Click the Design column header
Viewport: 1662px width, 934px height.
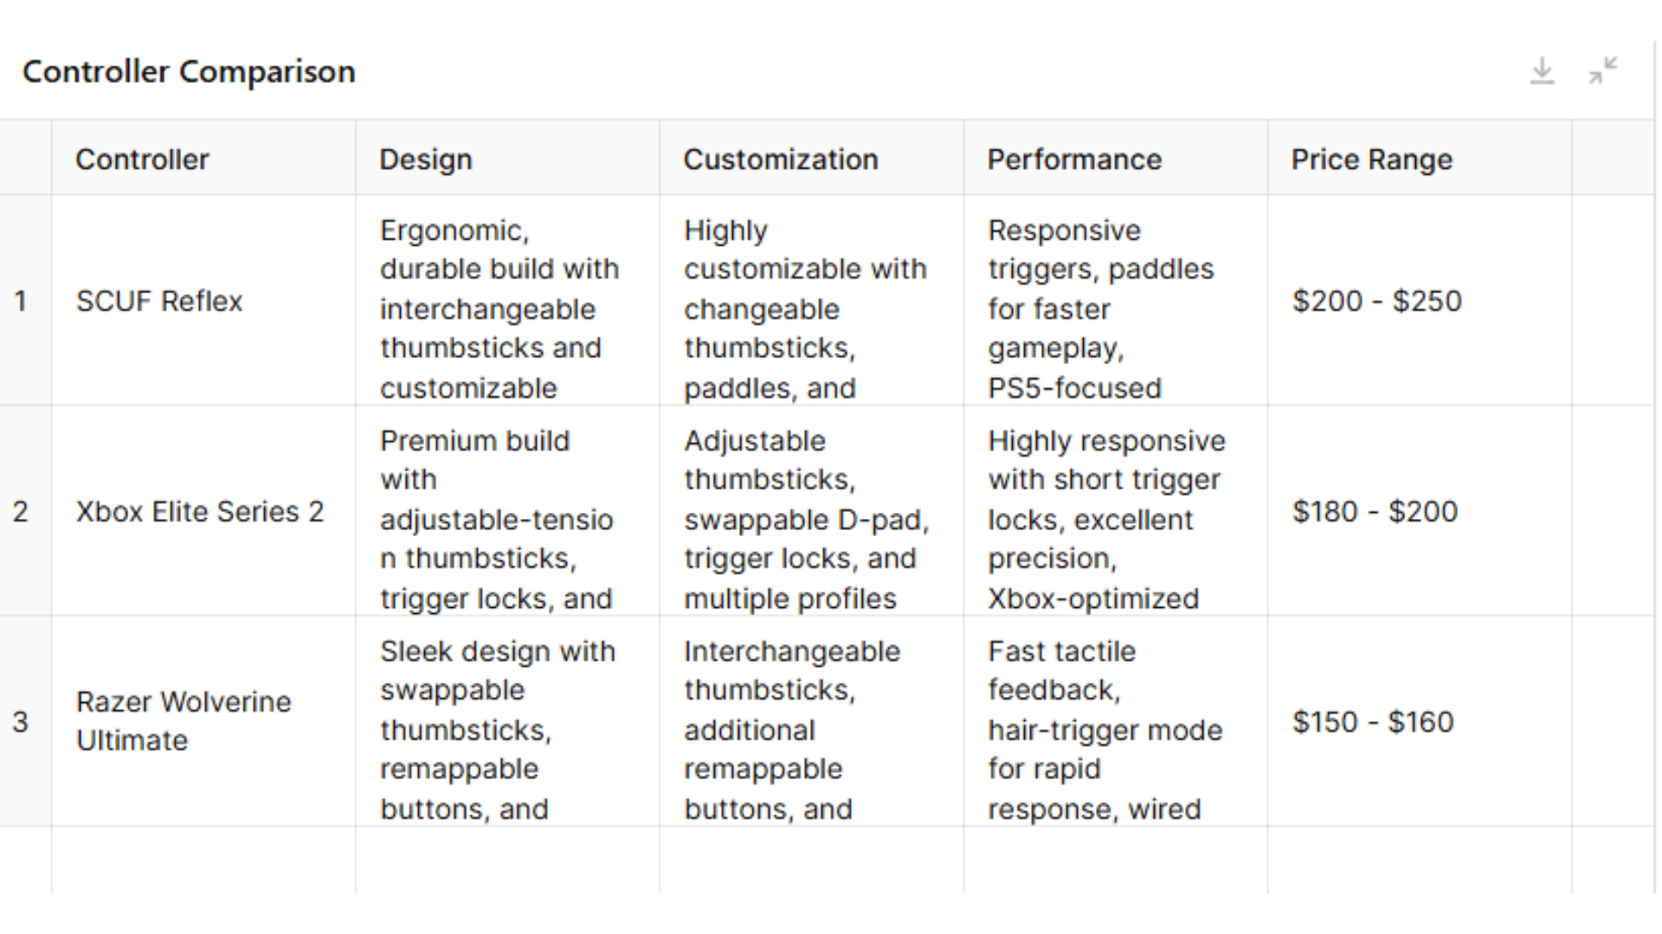[x=422, y=160]
